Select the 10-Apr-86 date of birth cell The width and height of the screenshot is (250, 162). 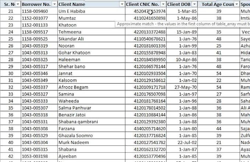pyautogui.click(x=182, y=60)
